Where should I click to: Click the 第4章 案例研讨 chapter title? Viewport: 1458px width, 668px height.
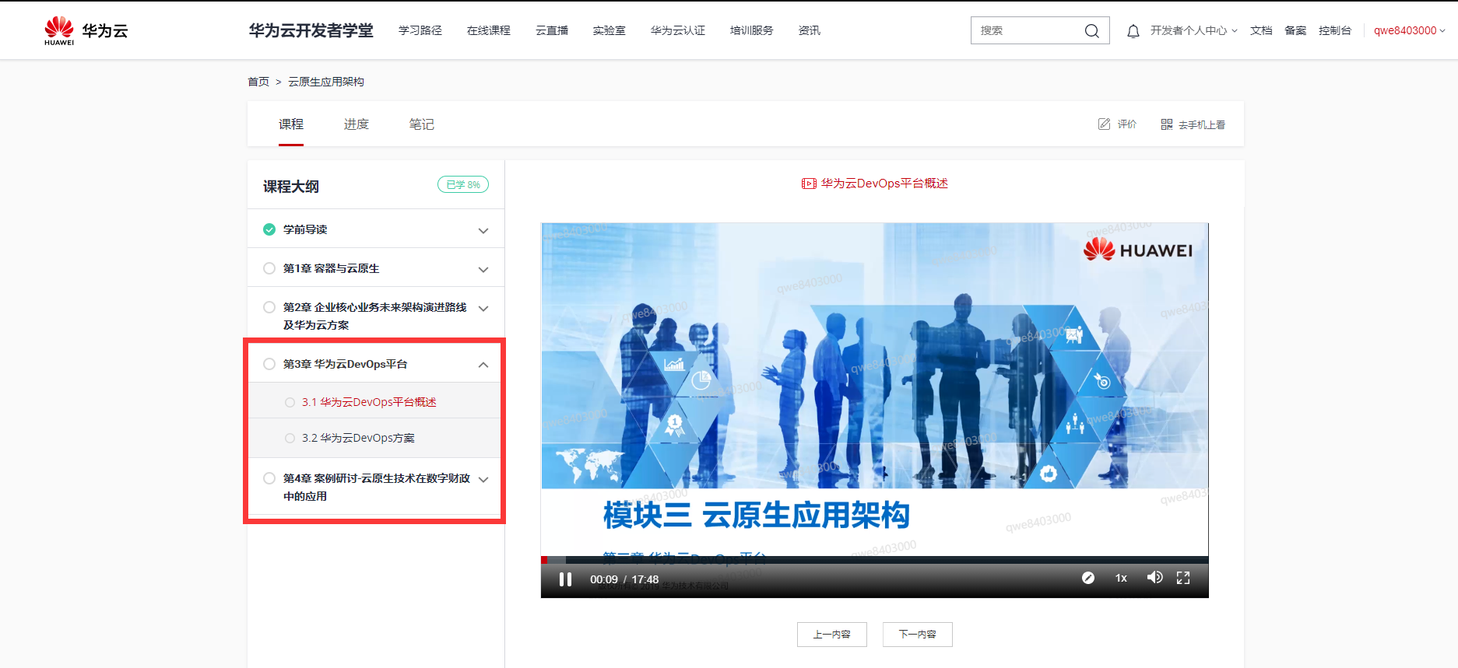click(x=377, y=487)
